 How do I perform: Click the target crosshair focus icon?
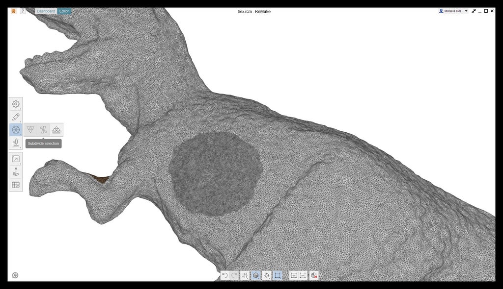(x=267, y=275)
